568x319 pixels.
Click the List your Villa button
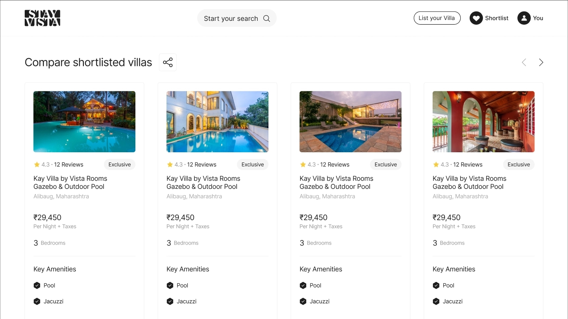coord(437,18)
